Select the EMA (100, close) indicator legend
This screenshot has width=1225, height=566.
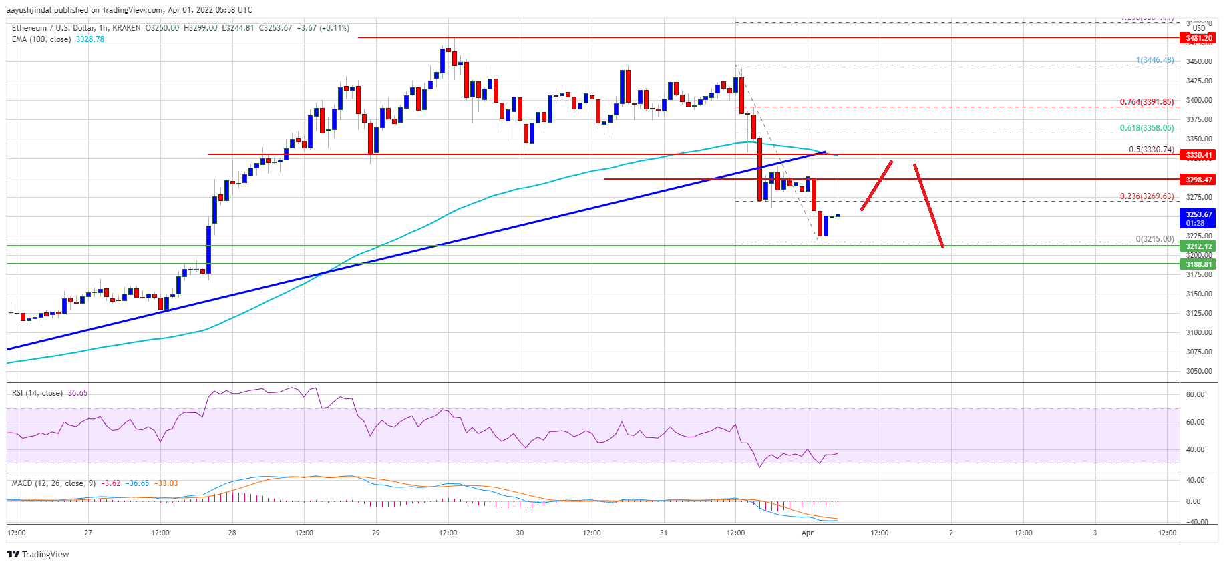tap(58, 39)
